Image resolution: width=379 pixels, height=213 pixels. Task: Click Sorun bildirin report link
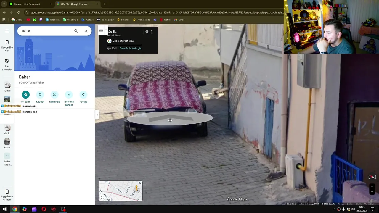370,204
